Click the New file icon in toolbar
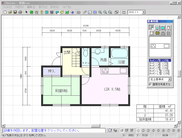 pos(5,12)
